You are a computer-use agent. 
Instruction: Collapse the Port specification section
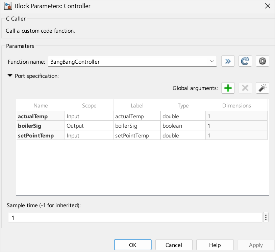pyautogui.click(x=10, y=76)
